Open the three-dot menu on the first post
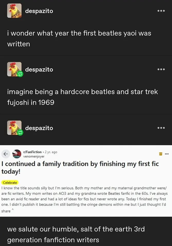This screenshot has width=172, height=246. (x=161, y=11)
